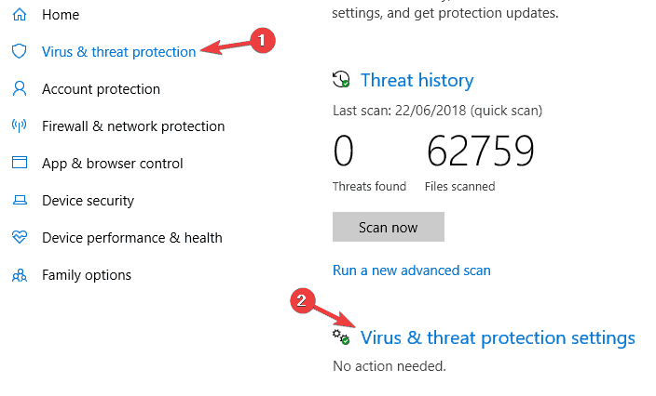Click the Device security laptop icon
This screenshot has width=656, height=396.
point(20,201)
